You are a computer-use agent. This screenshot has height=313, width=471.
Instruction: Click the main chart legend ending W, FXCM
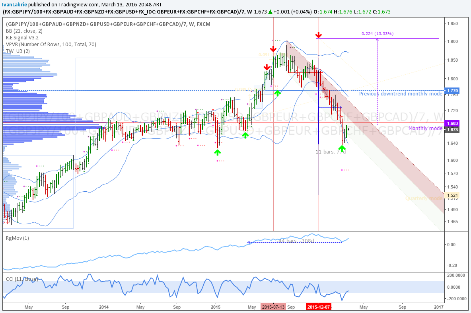pos(108,24)
